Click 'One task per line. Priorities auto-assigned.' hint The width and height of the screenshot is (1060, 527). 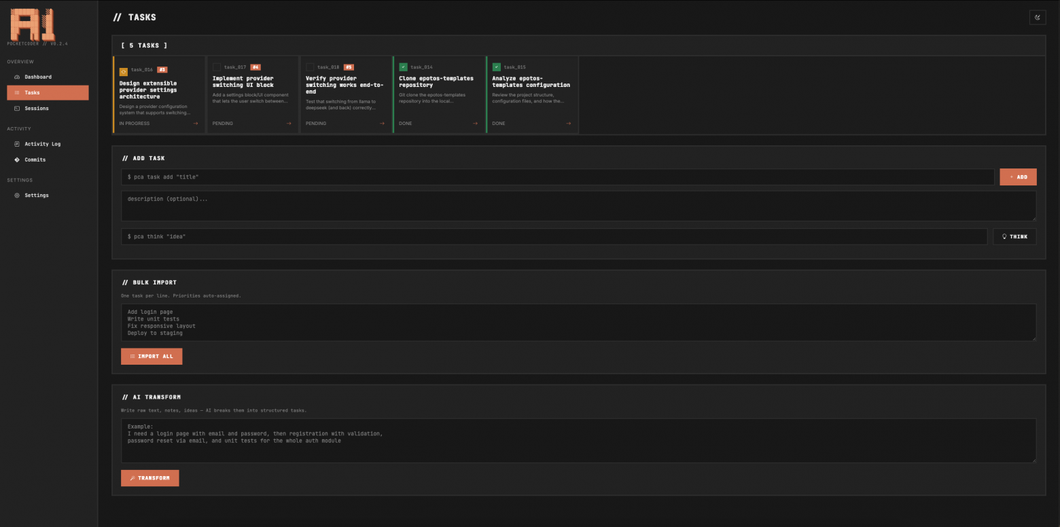point(181,296)
